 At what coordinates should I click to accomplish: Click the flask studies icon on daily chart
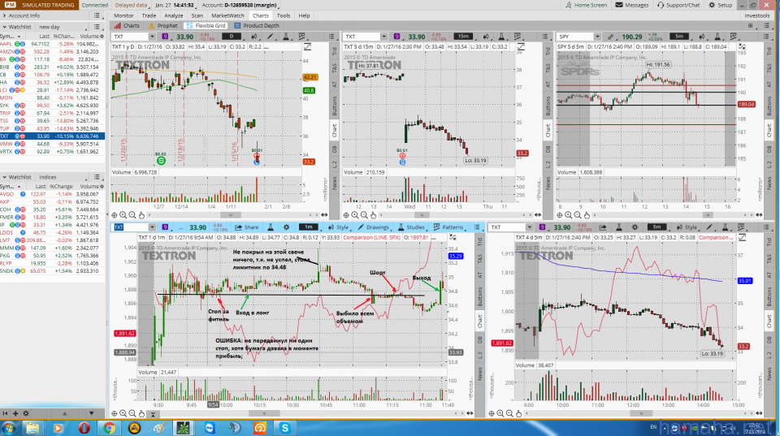[286, 37]
